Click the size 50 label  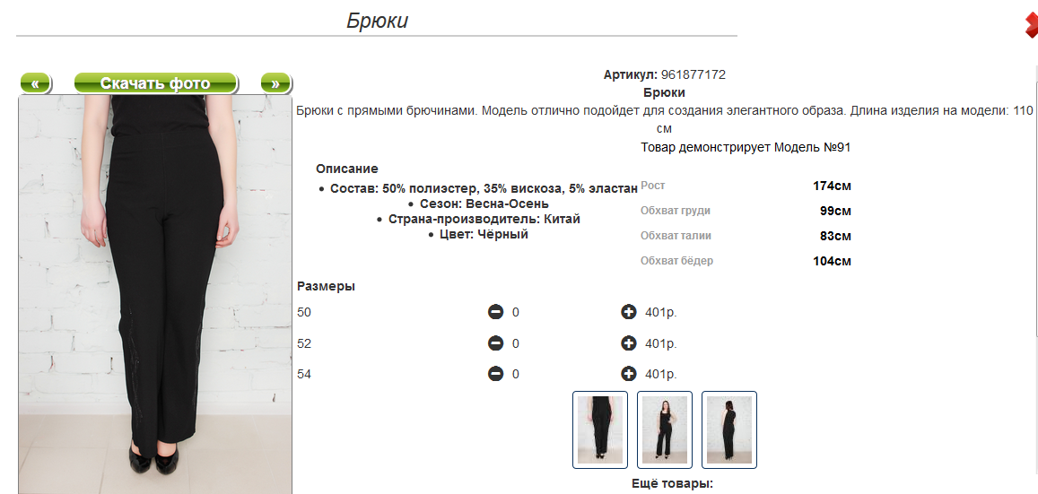tap(304, 312)
